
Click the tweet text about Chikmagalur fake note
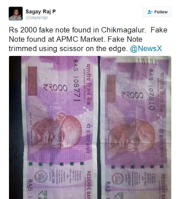pyautogui.click(x=88, y=39)
